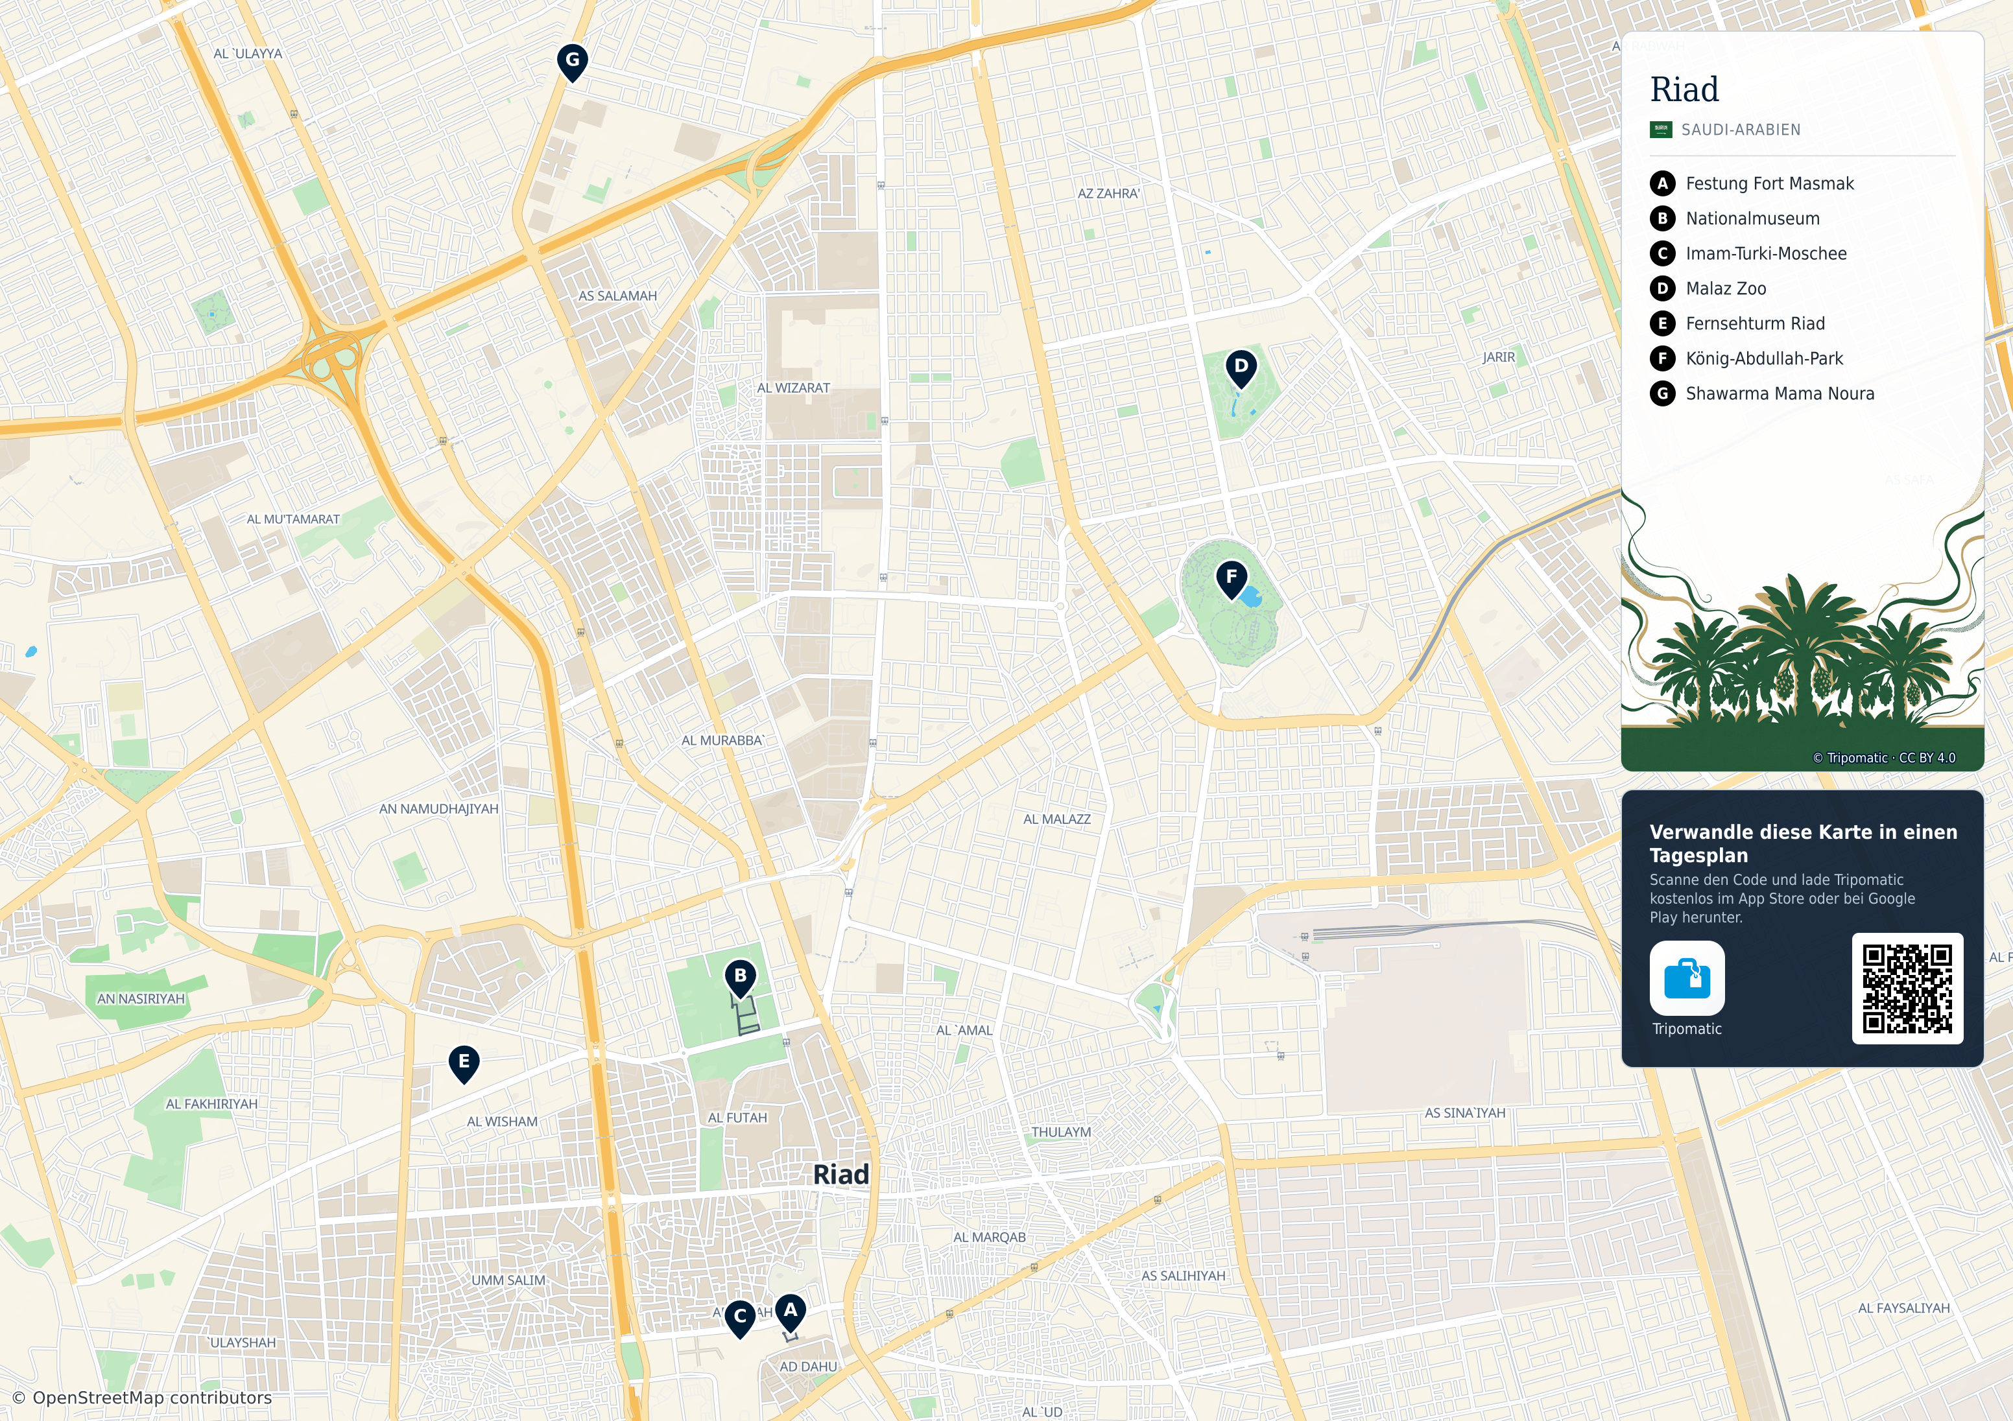Open map pin G for Shawarma Mama Noura
This screenshot has width=2013, height=1421.
573,62
